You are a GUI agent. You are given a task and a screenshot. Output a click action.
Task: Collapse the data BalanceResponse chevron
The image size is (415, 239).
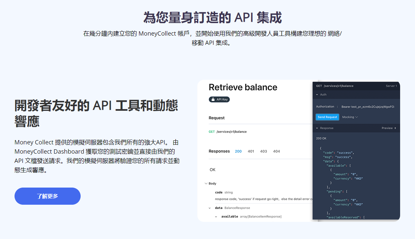(210, 208)
